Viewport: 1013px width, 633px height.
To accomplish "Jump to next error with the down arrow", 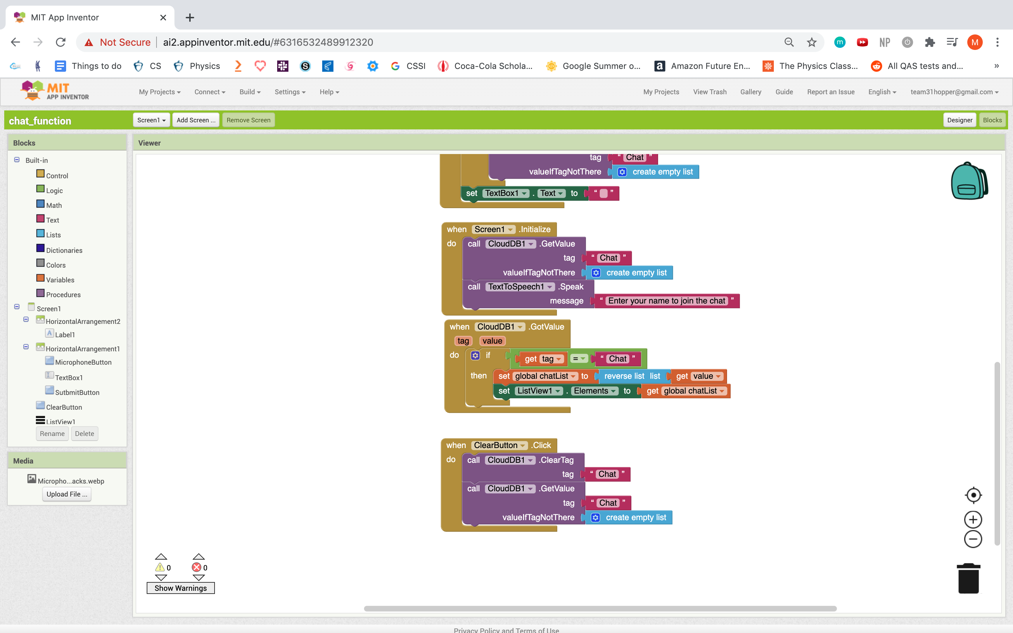I will 198,578.
